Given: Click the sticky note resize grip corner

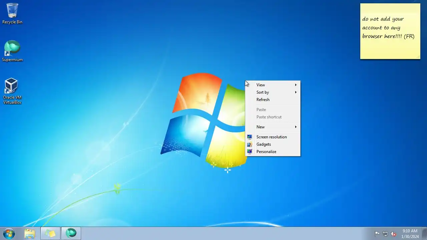Looking at the screenshot, I should tap(418, 57).
